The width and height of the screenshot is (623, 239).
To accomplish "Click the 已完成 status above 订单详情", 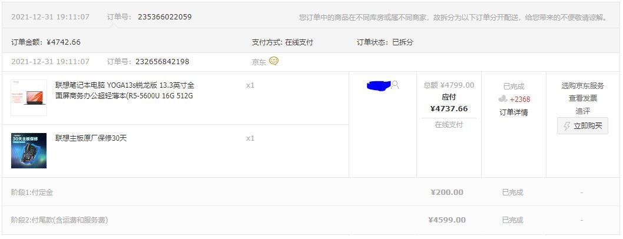I will (513, 87).
